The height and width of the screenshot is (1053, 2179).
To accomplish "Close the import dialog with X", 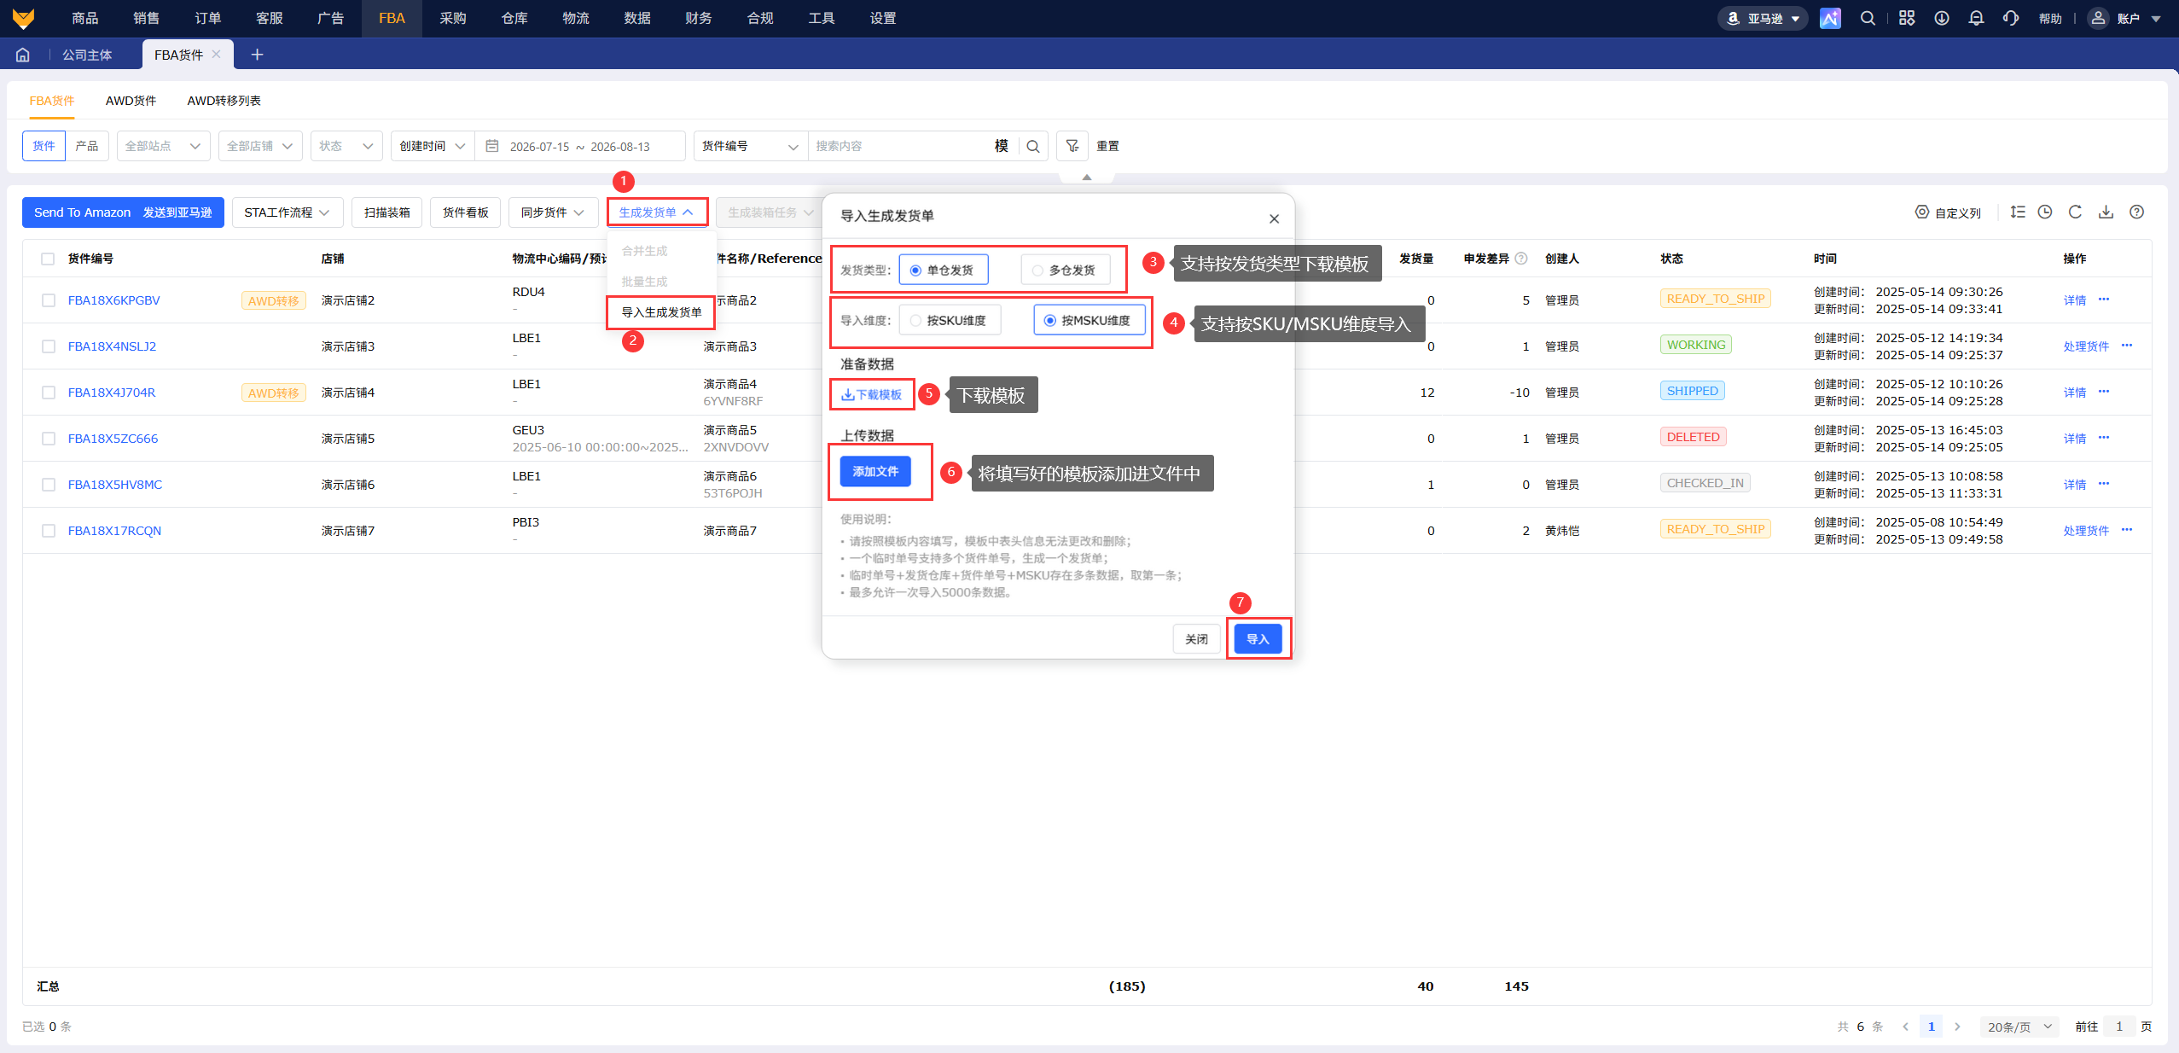I will (x=1274, y=218).
